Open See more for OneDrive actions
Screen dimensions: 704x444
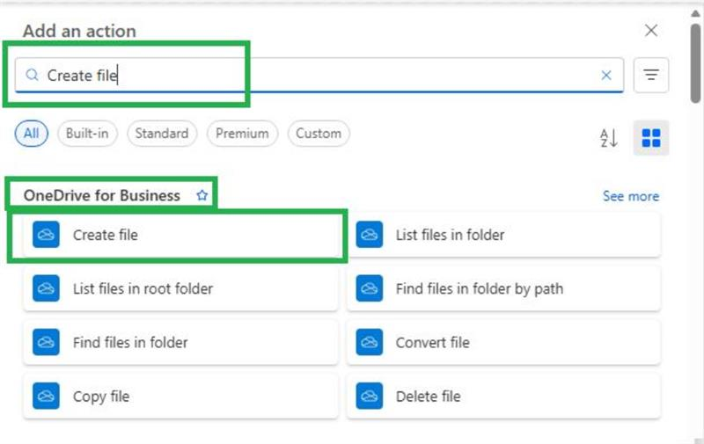tap(631, 196)
